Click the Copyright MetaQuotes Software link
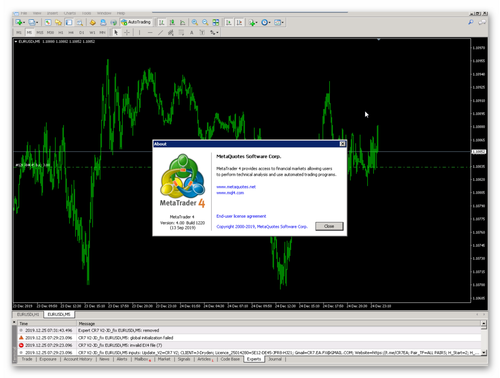Viewport: 500px width, 378px height. 262,226
